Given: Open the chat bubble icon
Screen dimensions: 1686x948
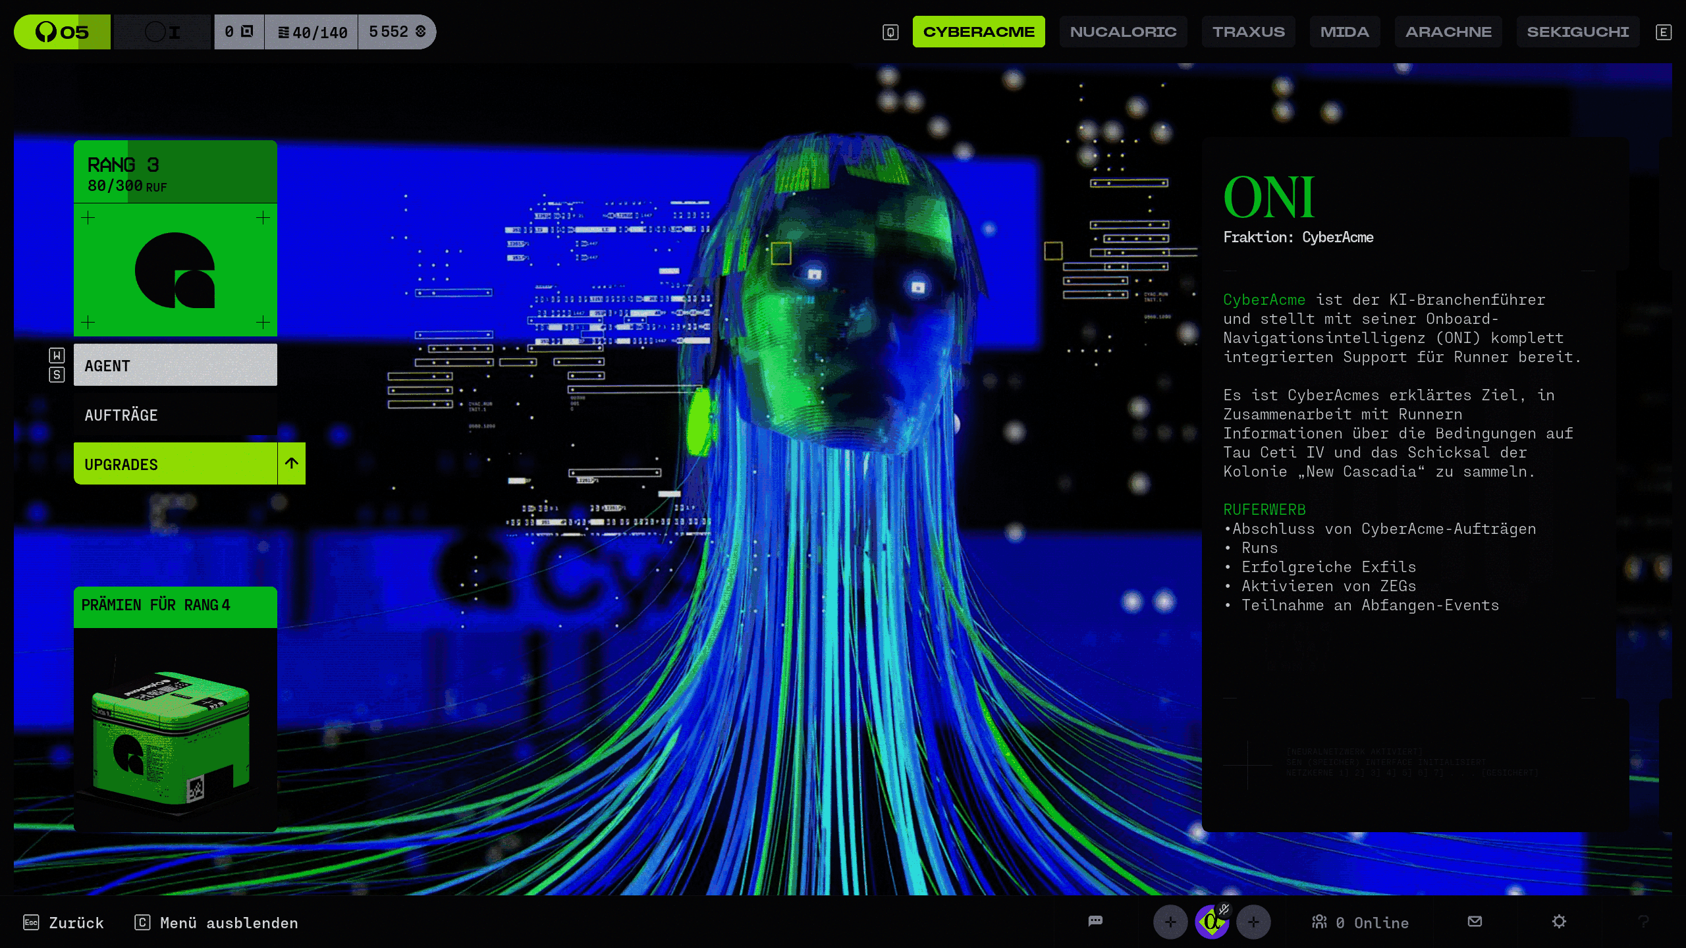Looking at the screenshot, I should [x=1095, y=921].
